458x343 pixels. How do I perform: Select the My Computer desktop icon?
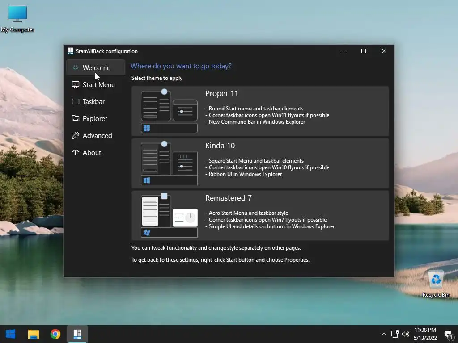click(x=17, y=19)
